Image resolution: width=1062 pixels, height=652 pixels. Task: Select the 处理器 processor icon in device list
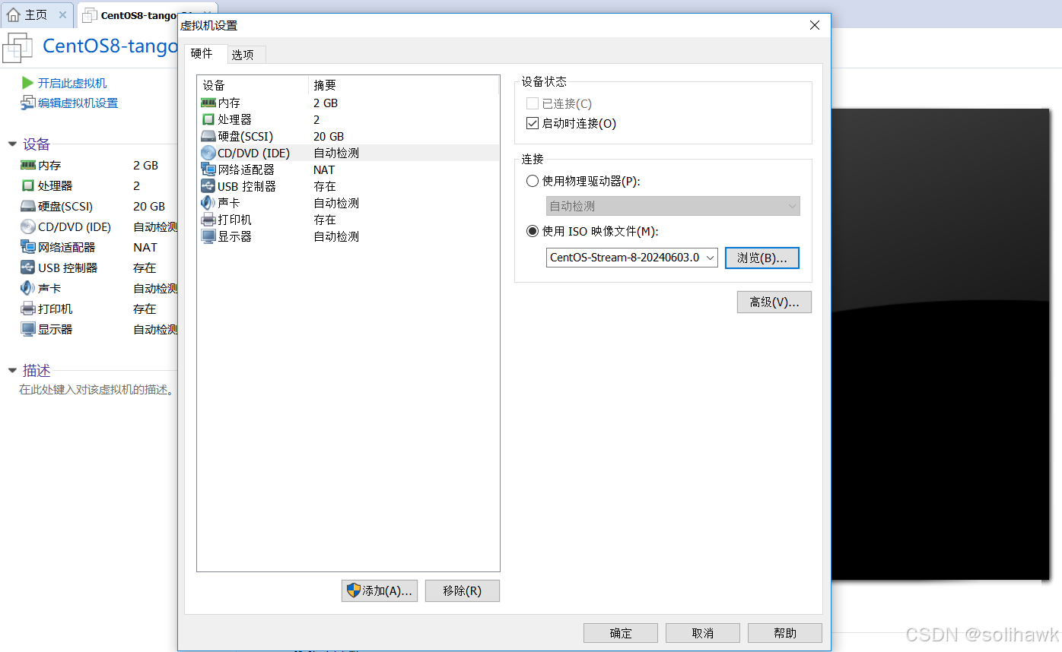coord(208,119)
